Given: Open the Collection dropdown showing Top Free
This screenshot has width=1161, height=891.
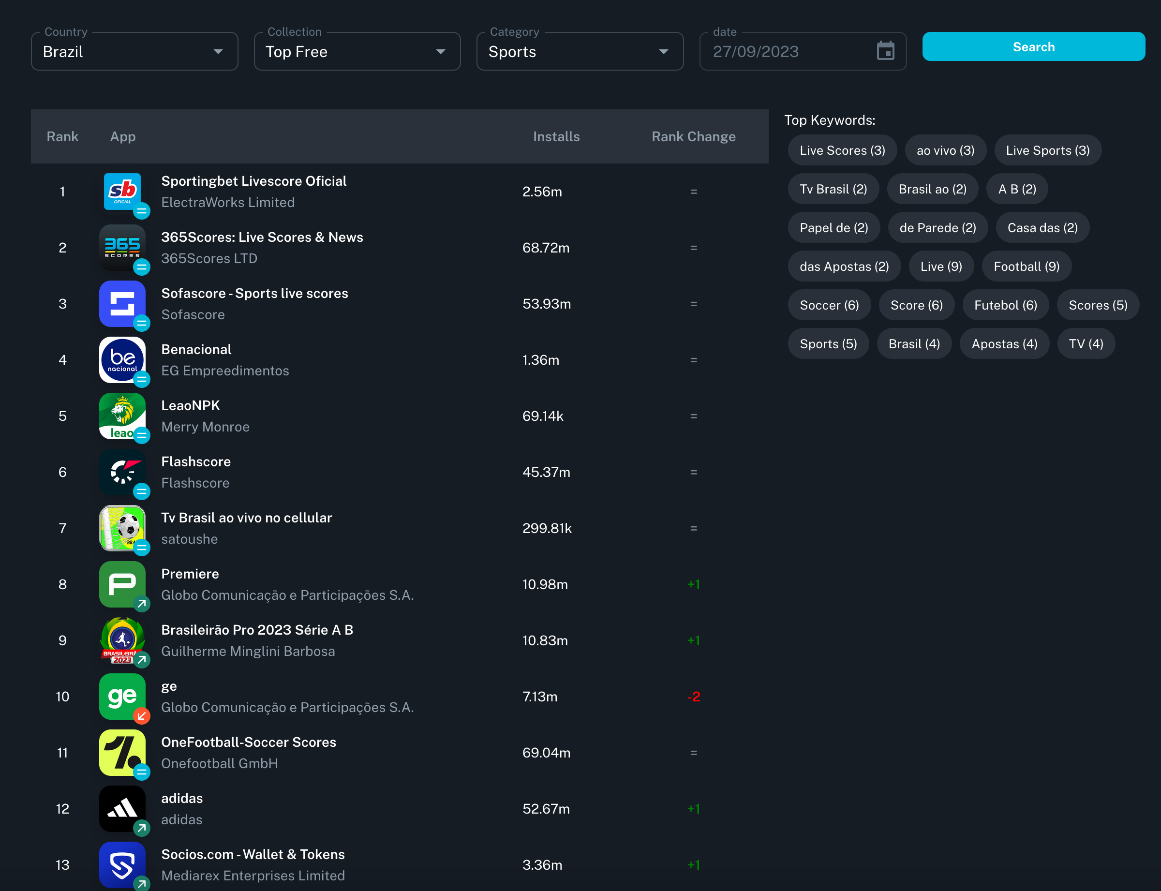Looking at the screenshot, I should click(357, 51).
